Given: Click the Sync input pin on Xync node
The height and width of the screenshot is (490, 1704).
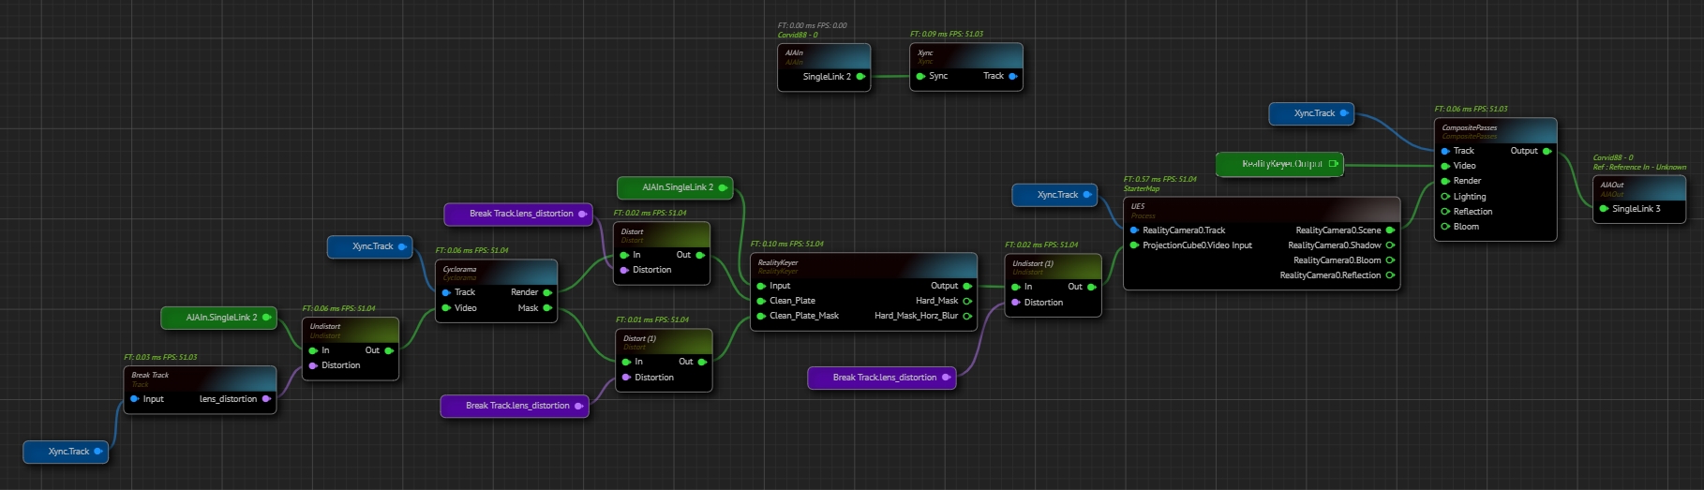Looking at the screenshot, I should [x=920, y=76].
